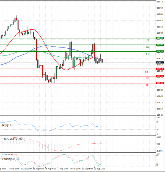Click the 17 Aug 16:00 time label
Viewport: 165px width, 172px height.
(x=63, y=169)
